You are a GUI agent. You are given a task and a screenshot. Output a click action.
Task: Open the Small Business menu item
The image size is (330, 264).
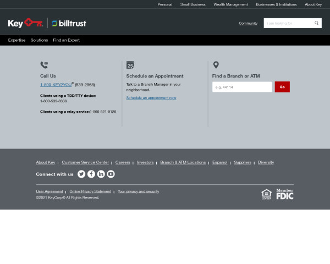click(193, 4)
